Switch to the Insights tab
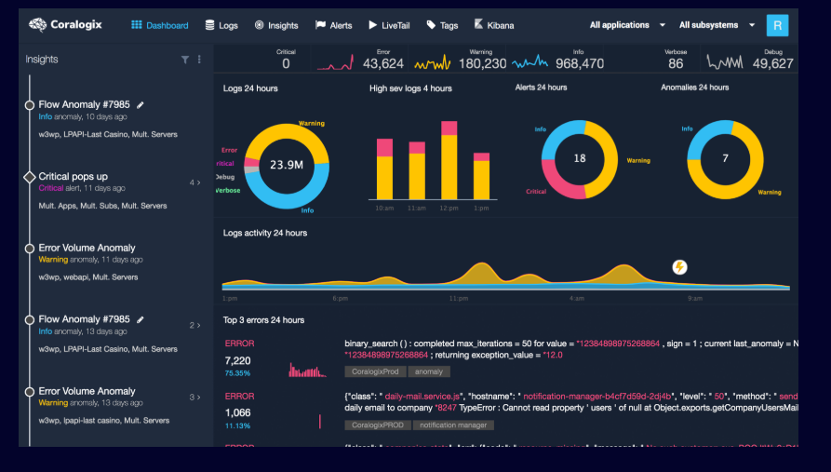 coord(276,25)
